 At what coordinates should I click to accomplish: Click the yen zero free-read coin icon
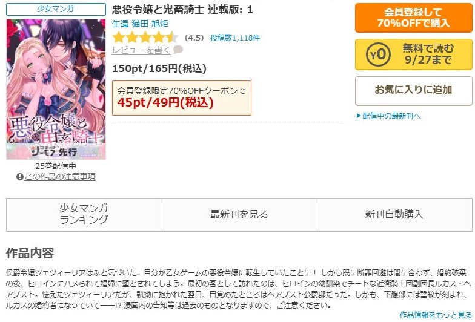click(378, 54)
